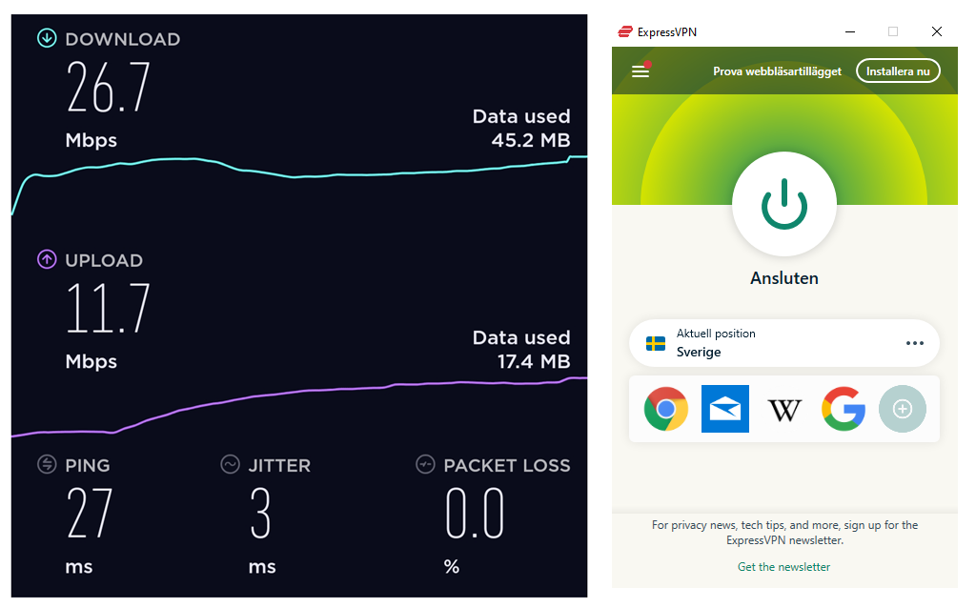Screen dimensions: 976x608
Task: Click the download arrow icon
Action: [47, 38]
